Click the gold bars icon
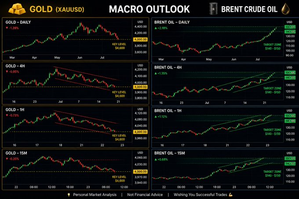Viewport: 299px width, 199px height. point(17,9)
